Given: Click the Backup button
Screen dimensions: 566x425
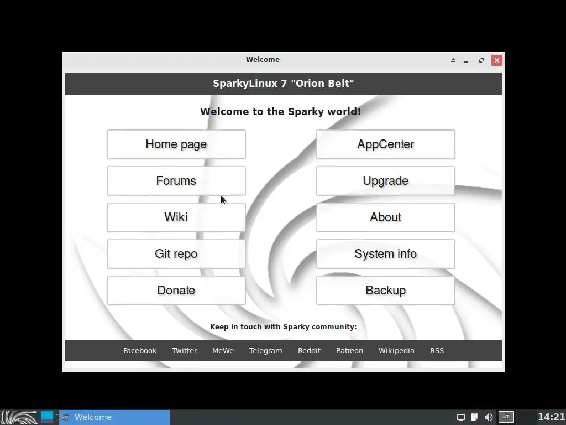Looking at the screenshot, I should pos(385,290).
